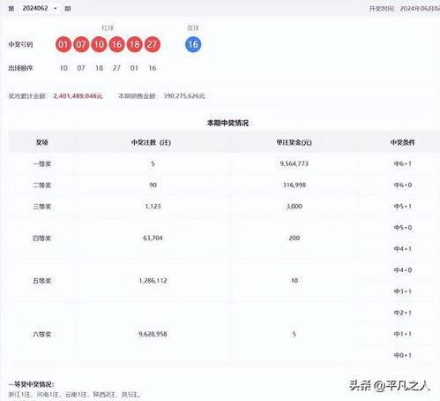Click the 中4+1 winning condition
Viewport: 440px width, 401px height.
(x=403, y=249)
